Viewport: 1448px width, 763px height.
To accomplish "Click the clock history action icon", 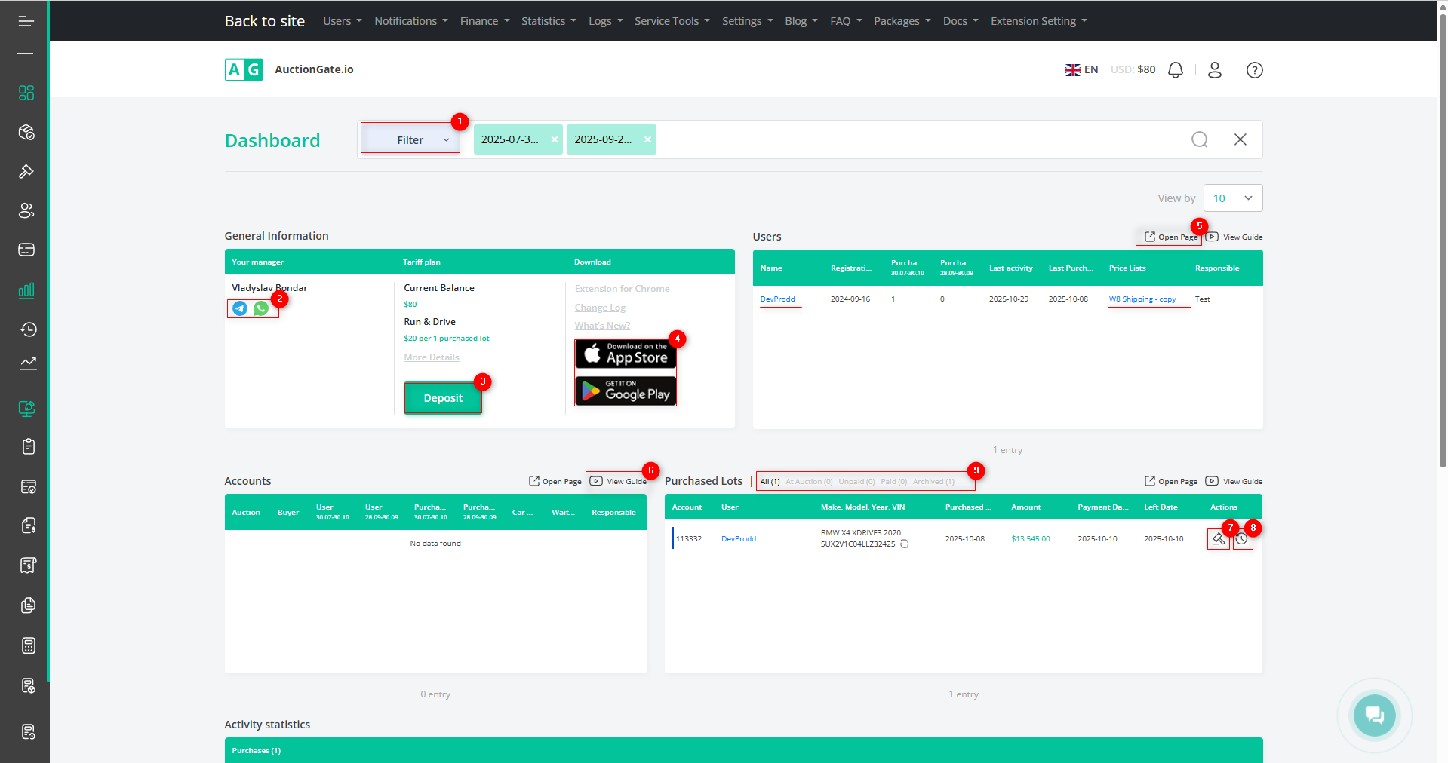I will (x=1242, y=539).
